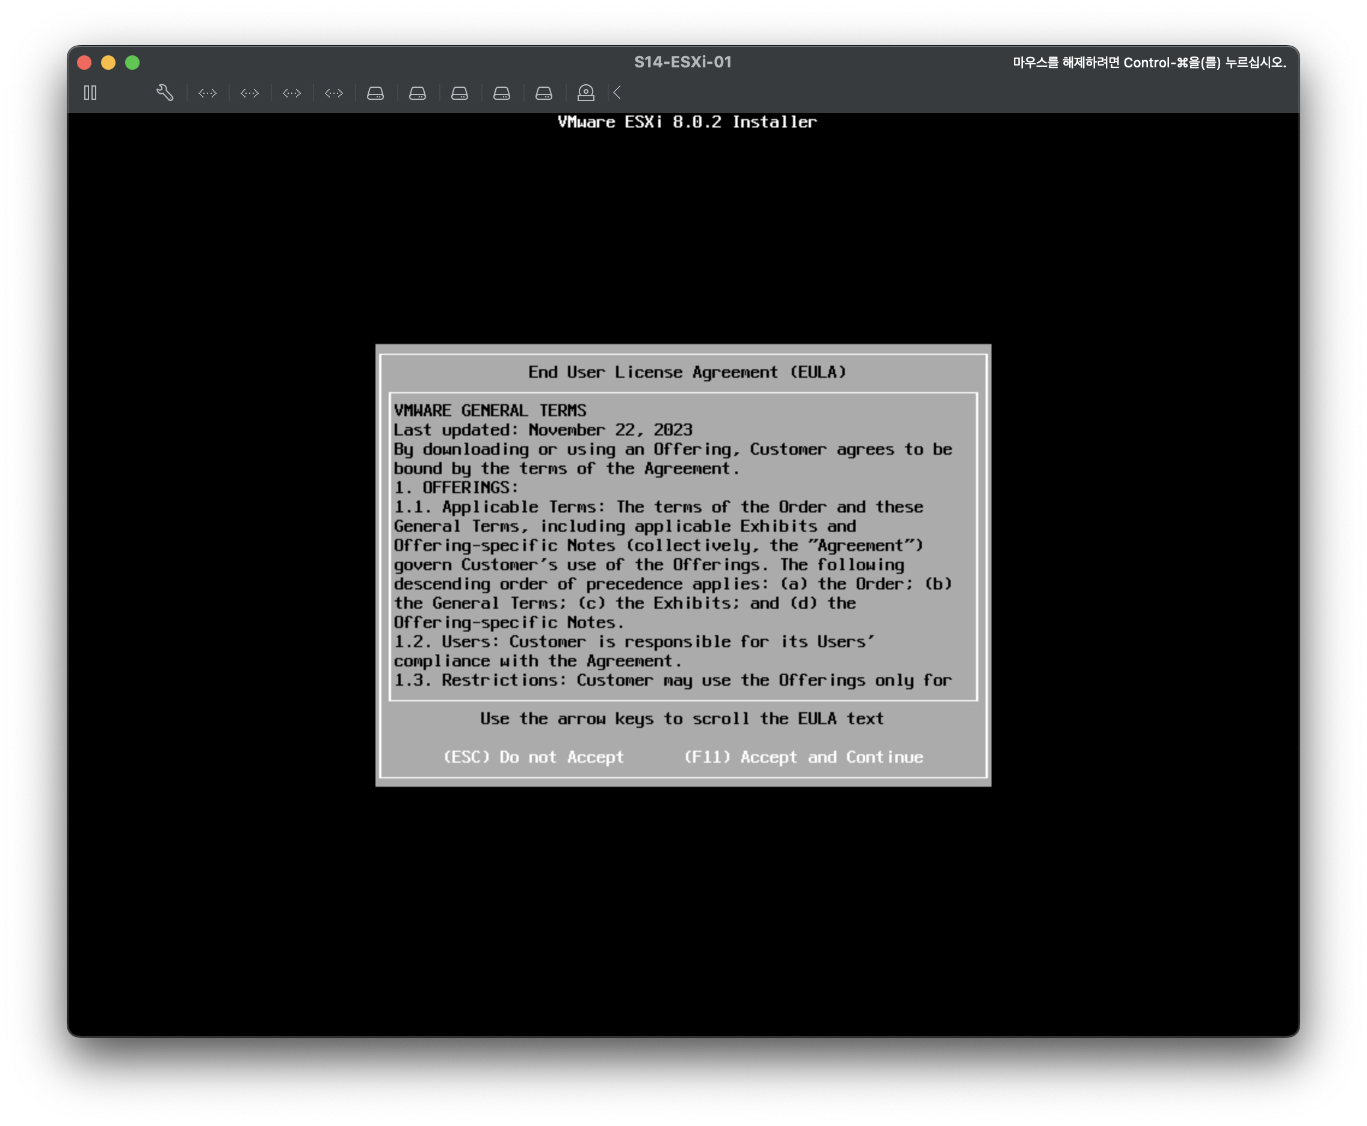
Task: Click inside the EULA text box
Action: coord(682,546)
